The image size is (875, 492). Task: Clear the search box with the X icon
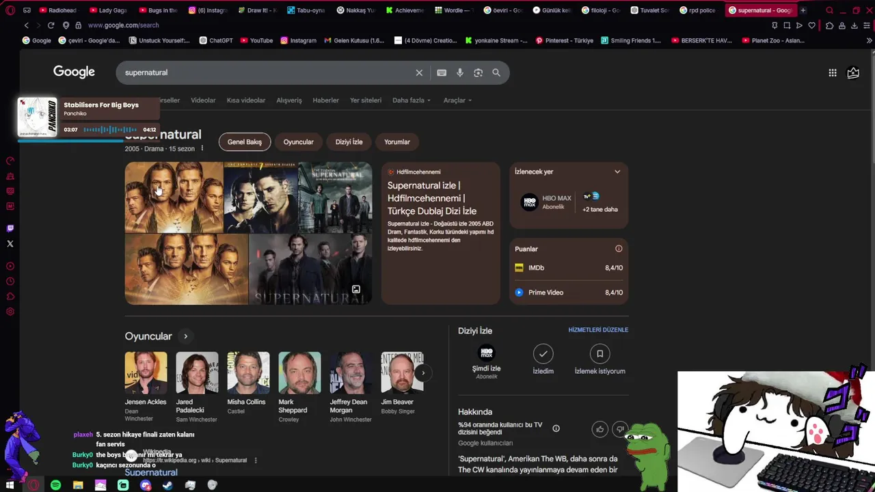coord(419,72)
